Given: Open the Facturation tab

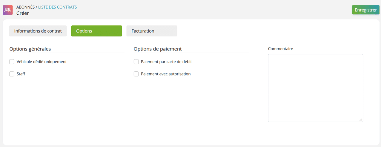Looking at the screenshot, I should point(152,31).
